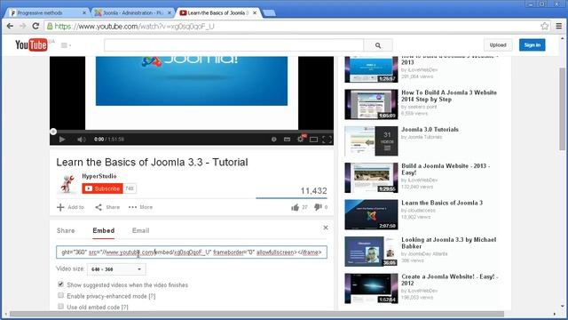The height and width of the screenshot is (320, 568).
Task: Open the Share action under video
Action: [107, 207]
